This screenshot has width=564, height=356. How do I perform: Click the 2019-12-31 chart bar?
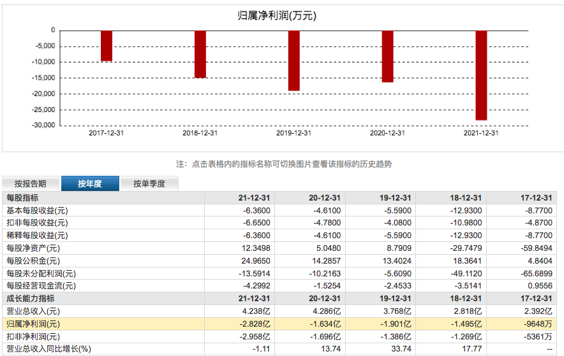click(x=294, y=61)
